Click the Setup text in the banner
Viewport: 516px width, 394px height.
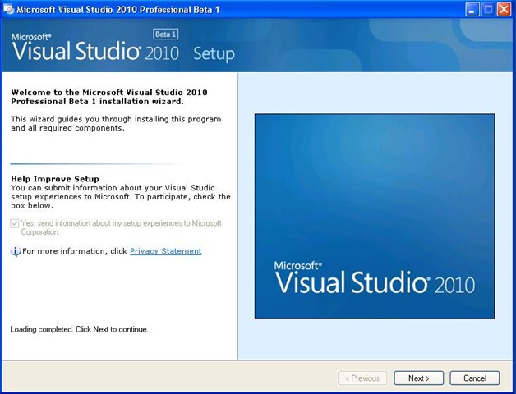point(214,53)
